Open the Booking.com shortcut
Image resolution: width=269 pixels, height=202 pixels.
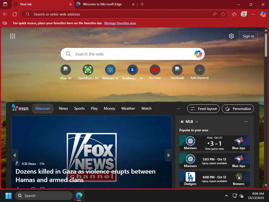point(132,72)
